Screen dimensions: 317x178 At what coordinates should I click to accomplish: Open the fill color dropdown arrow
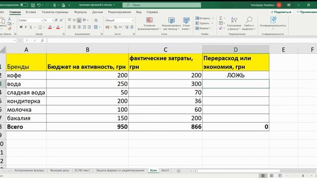(53, 27)
